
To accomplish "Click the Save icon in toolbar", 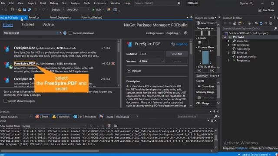I will point(25,10).
